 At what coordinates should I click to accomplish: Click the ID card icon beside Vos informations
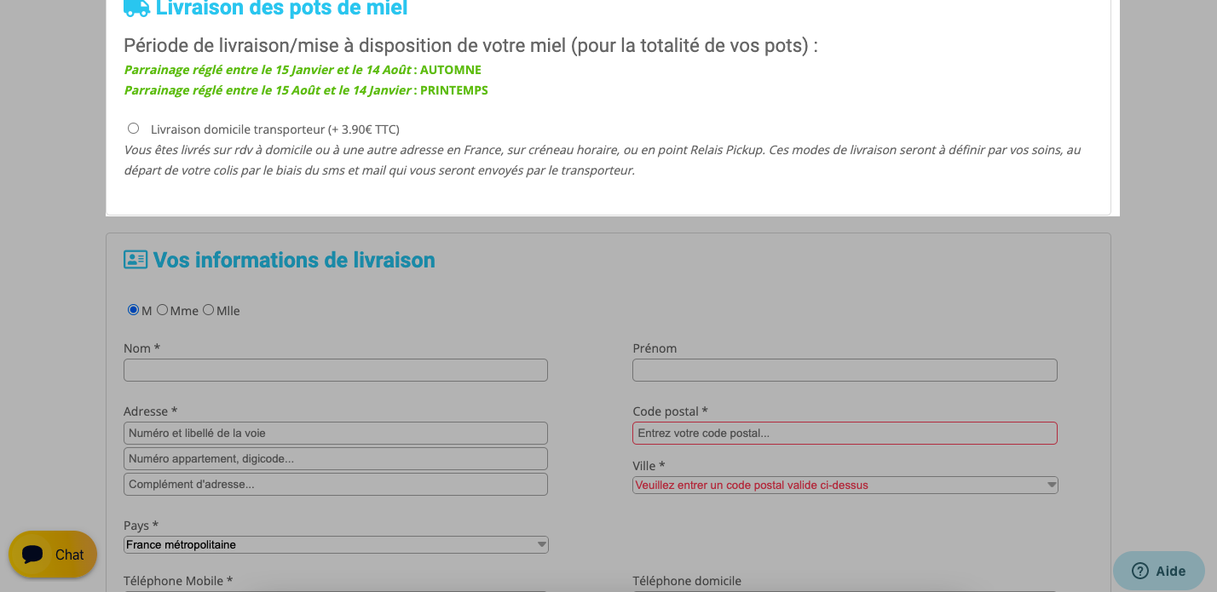(136, 260)
